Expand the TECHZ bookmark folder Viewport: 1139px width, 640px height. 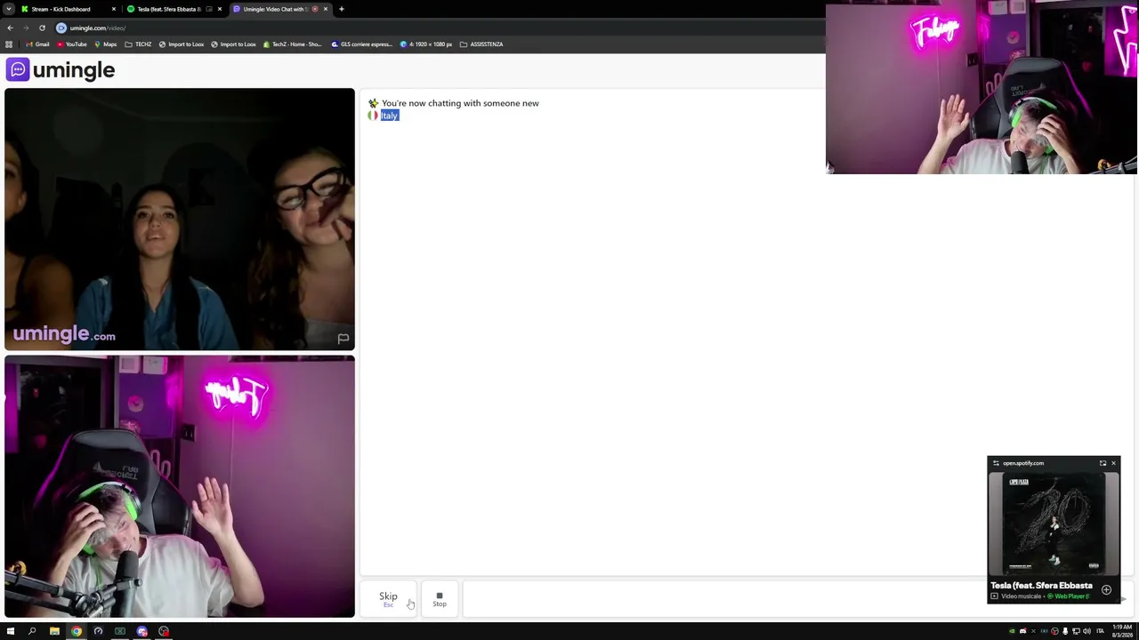point(138,44)
